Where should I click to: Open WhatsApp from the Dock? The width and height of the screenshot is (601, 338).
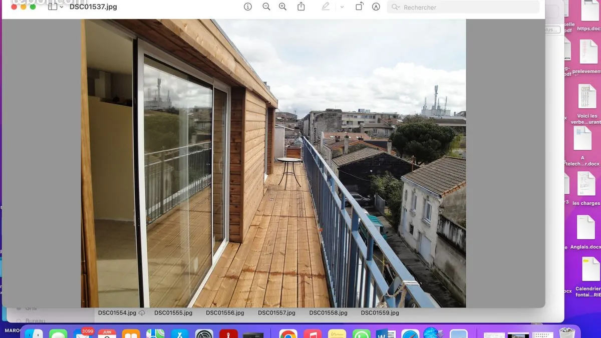point(361,334)
